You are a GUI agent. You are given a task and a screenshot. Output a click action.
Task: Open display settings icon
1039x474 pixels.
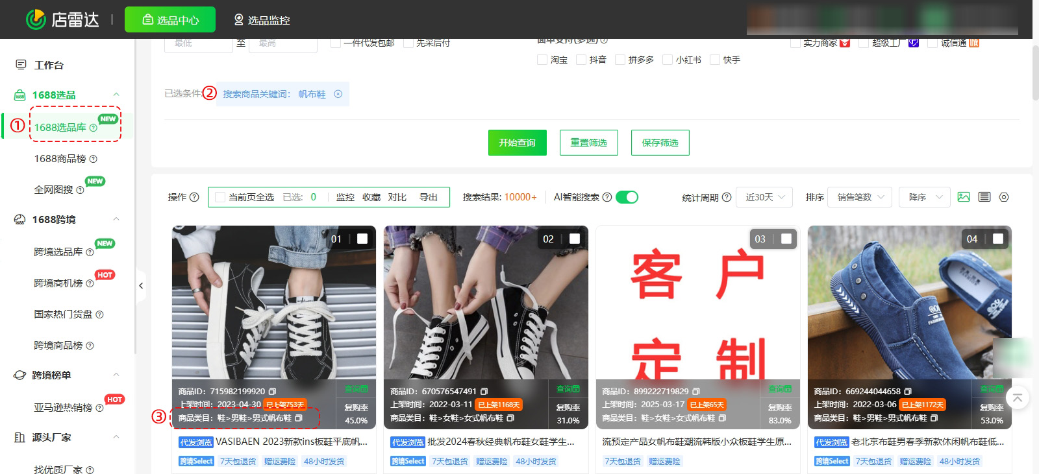1004,197
